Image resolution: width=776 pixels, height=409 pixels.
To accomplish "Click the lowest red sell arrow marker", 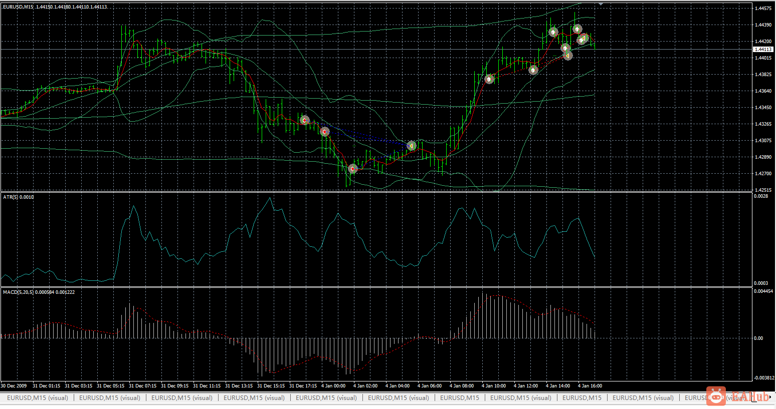I will (x=353, y=169).
